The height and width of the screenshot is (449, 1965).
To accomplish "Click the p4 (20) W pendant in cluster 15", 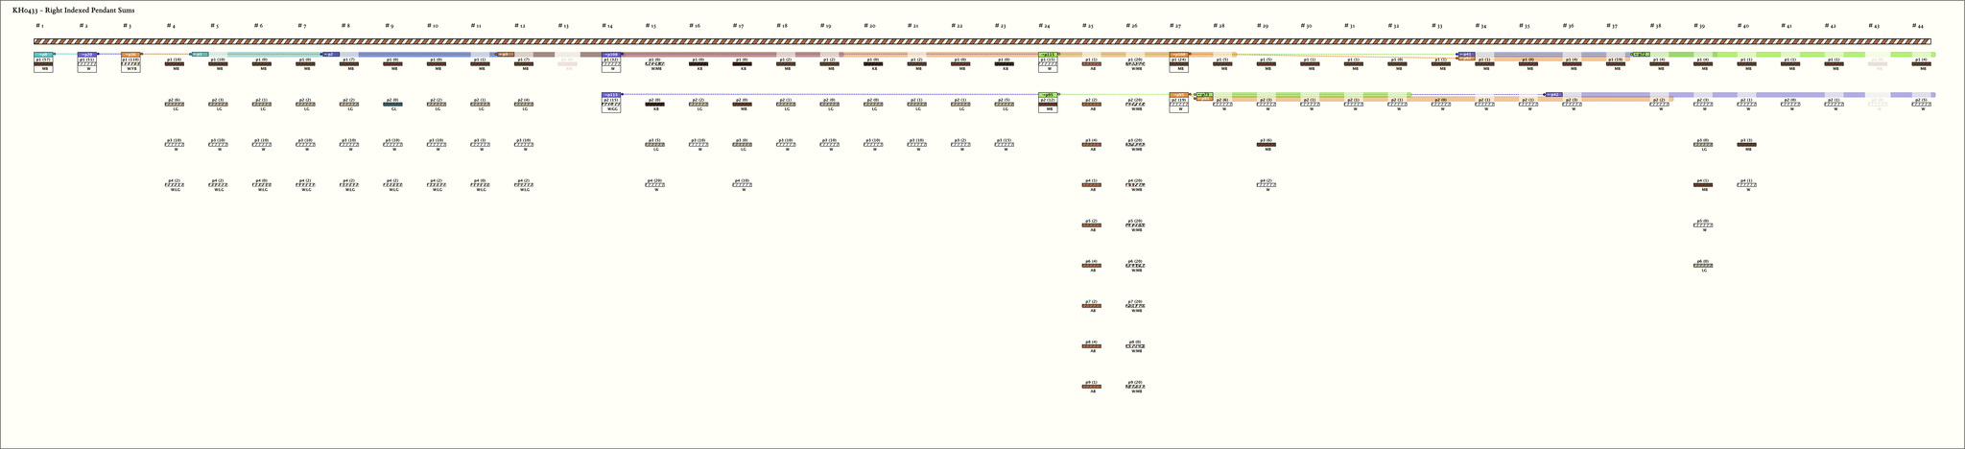I will [x=655, y=185].
